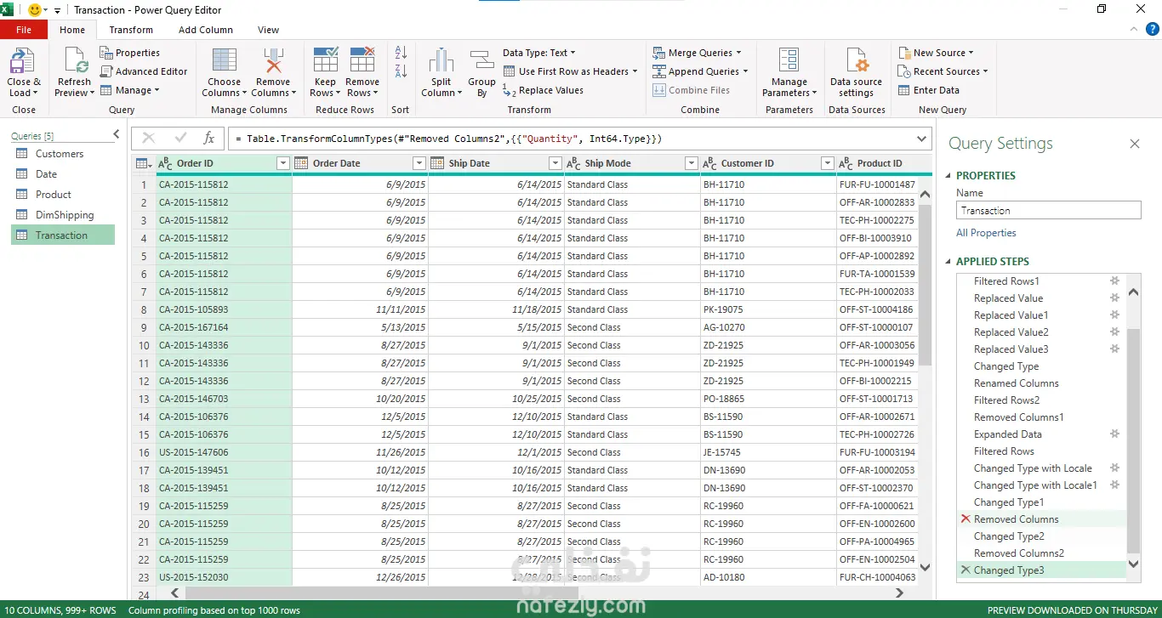The width and height of the screenshot is (1162, 618).
Task: Click the Split Column icon
Action: [x=441, y=63]
